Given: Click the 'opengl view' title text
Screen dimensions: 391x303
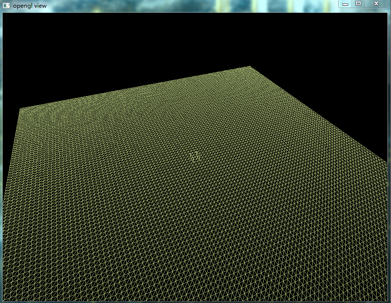Looking at the screenshot, I should pyautogui.click(x=30, y=6).
